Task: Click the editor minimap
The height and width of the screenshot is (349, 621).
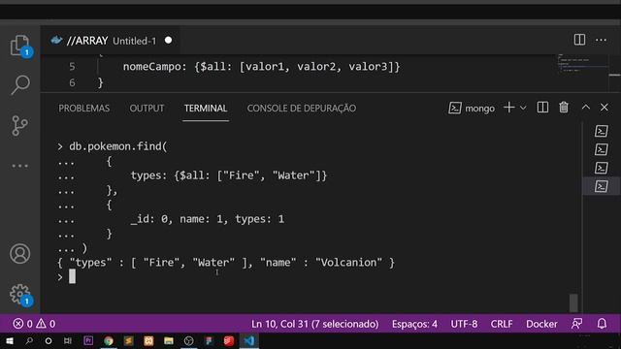Action: point(582,64)
